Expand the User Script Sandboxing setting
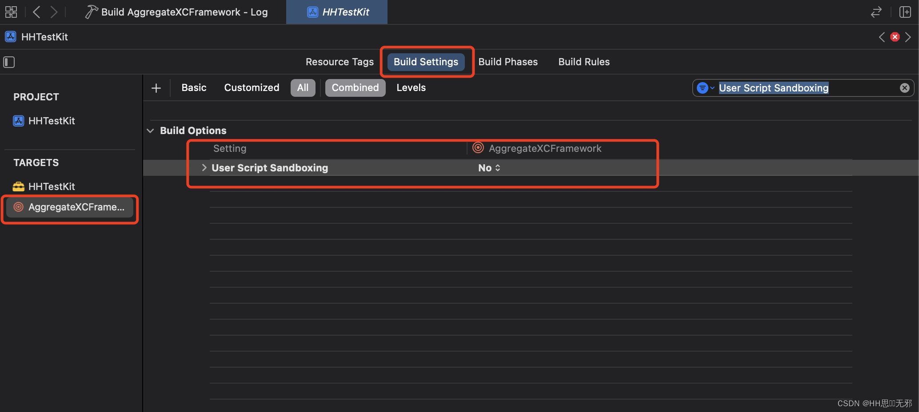The height and width of the screenshot is (412, 919). point(204,167)
